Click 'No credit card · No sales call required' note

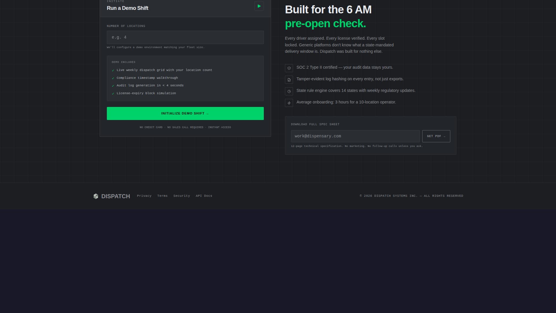(x=185, y=127)
